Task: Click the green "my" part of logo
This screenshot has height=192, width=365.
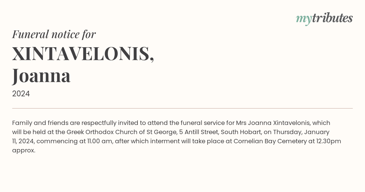Action: [x=304, y=20]
